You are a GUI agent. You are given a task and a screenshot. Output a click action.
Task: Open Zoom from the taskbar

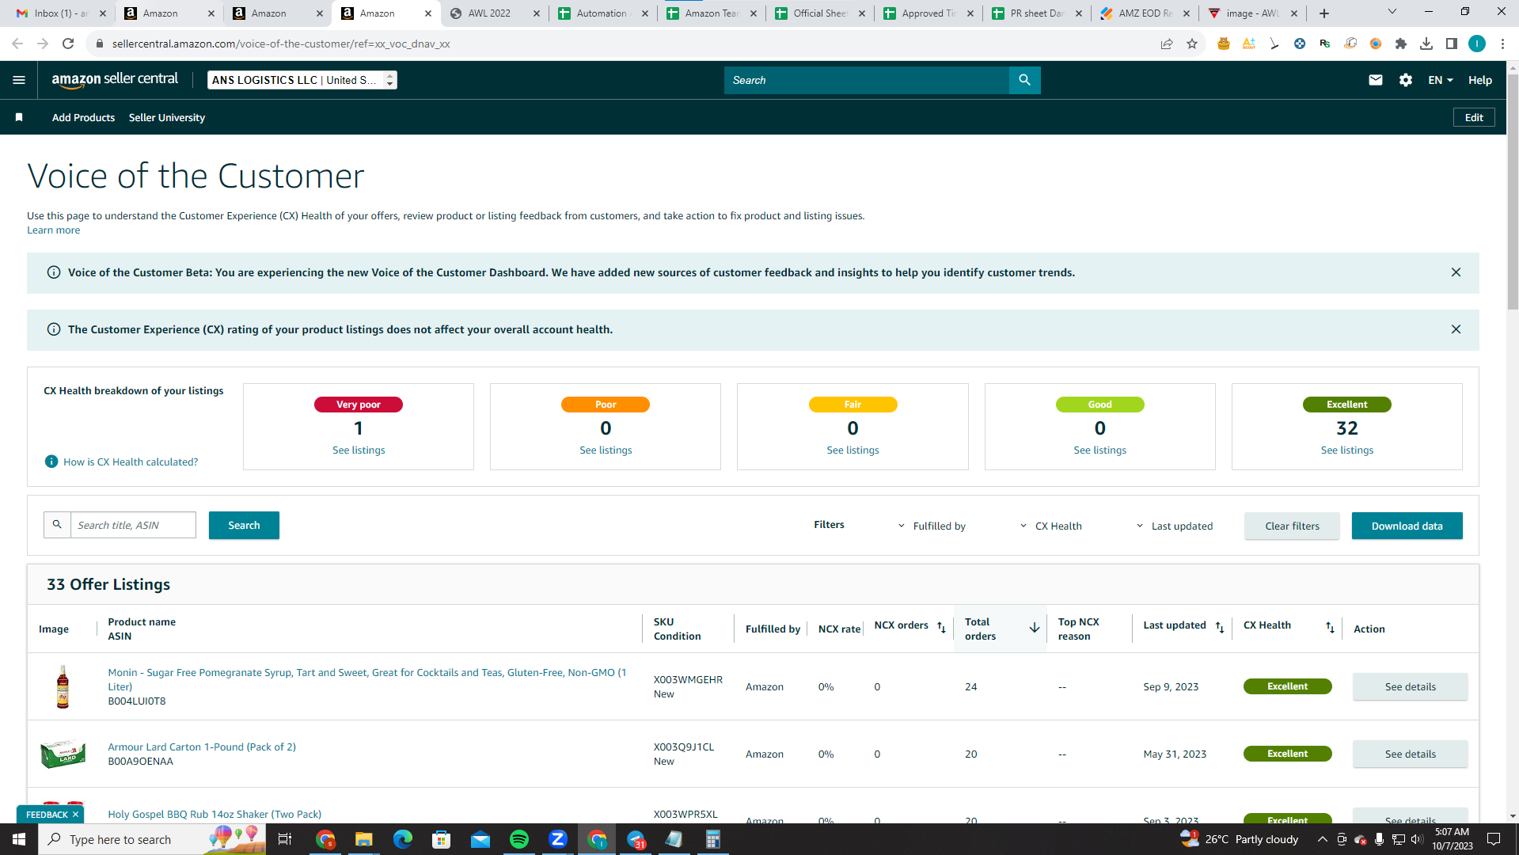558,839
